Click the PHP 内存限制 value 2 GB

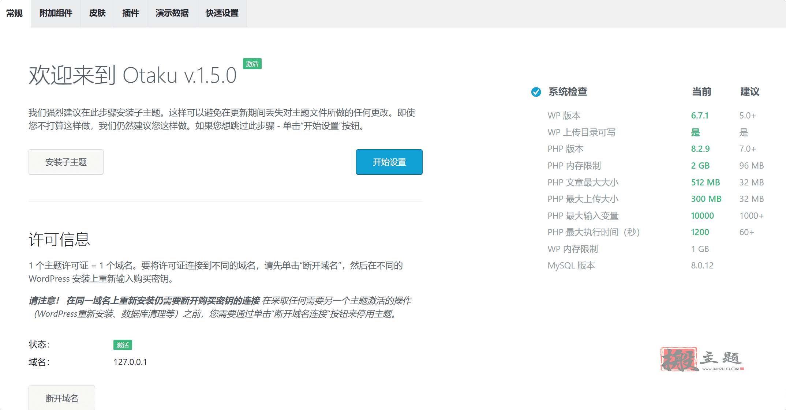[700, 166]
